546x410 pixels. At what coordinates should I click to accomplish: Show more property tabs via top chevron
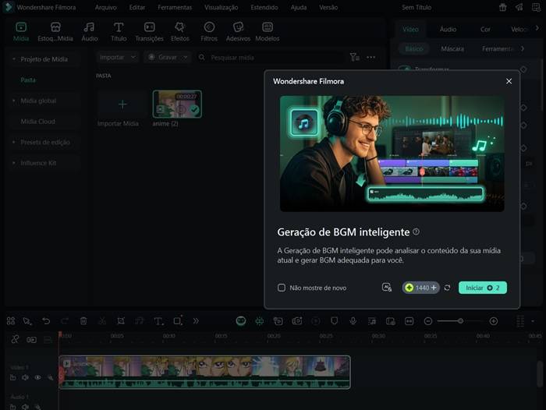(537, 28)
